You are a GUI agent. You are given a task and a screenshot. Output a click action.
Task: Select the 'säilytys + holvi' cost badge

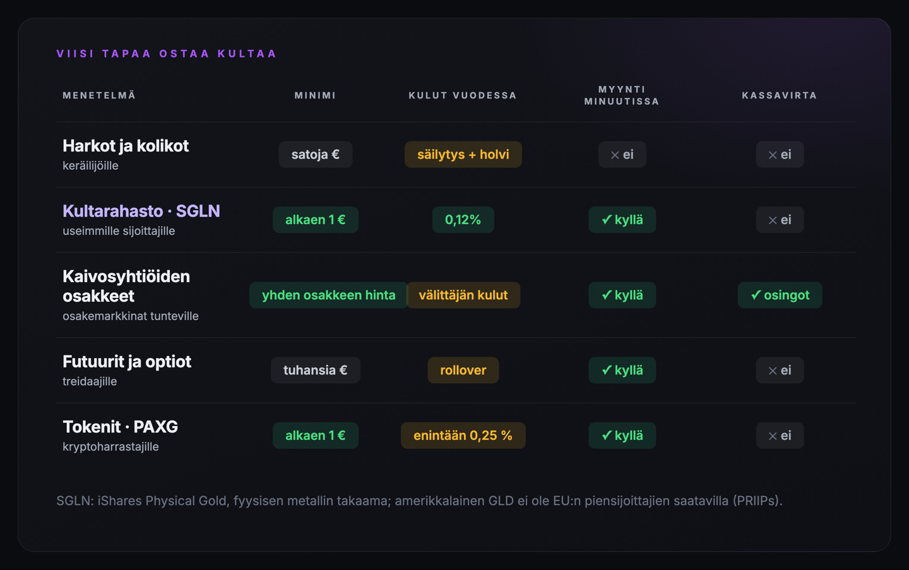pos(463,155)
